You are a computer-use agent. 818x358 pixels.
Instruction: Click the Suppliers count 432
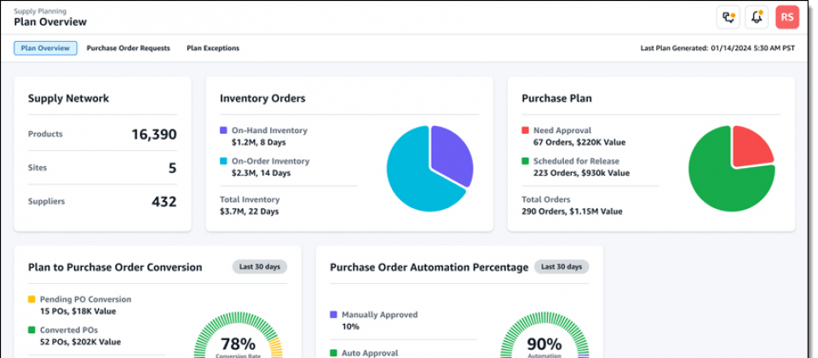tap(164, 202)
